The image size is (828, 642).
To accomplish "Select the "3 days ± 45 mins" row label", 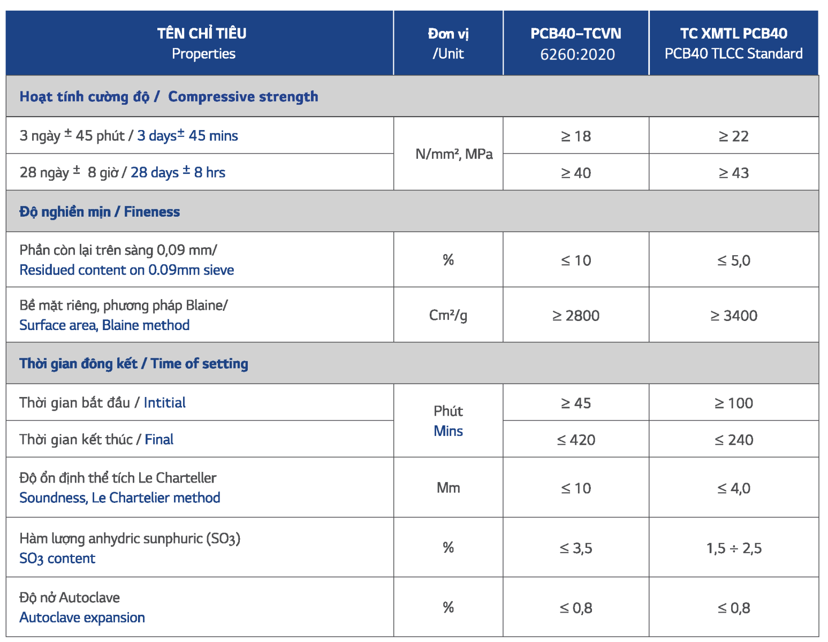I will (187, 136).
